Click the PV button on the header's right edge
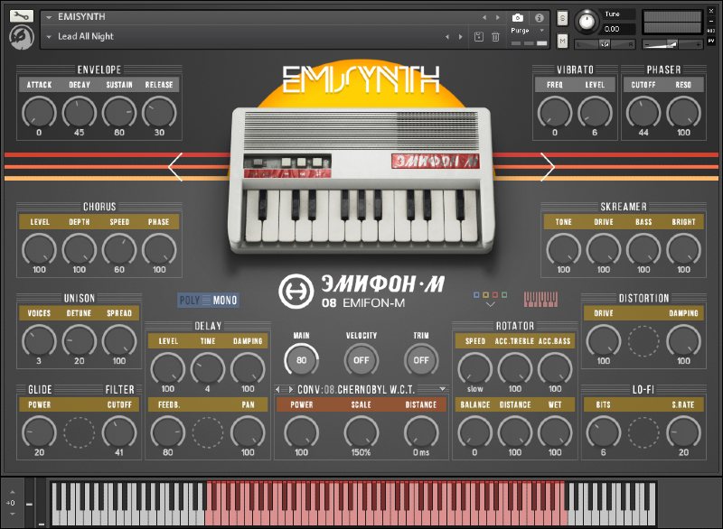 click(x=710, y=41)
